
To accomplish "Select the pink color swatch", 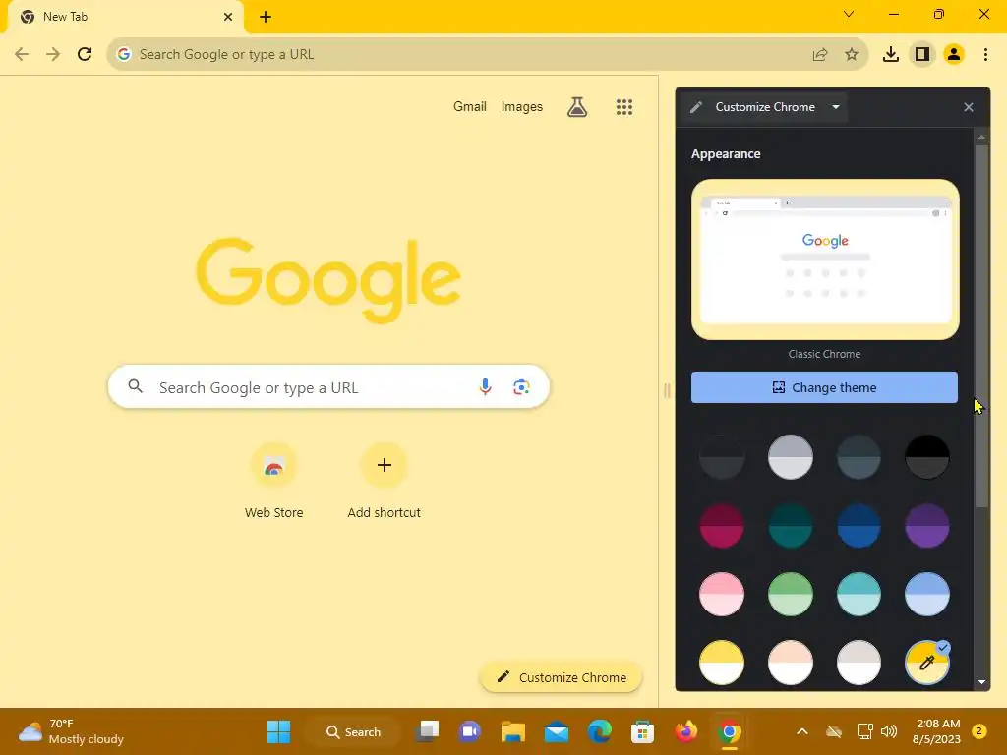I will tap(722, 594).
